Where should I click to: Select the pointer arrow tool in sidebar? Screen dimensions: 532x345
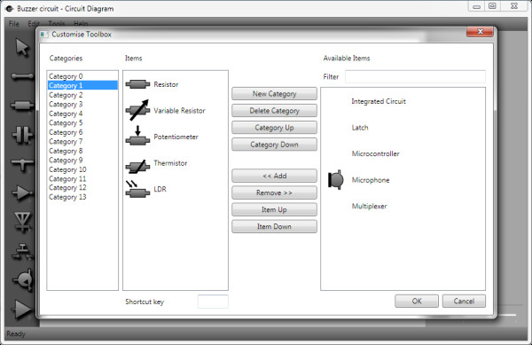pyautogui.click(x=21, y=47)
